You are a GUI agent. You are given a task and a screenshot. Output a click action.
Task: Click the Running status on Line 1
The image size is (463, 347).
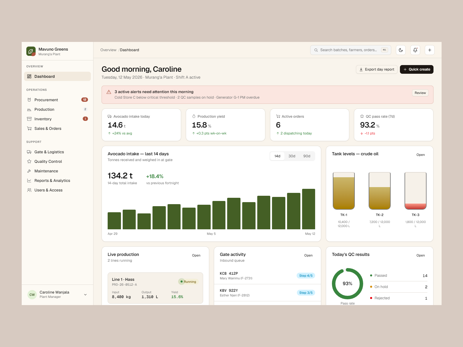(188, 282)
